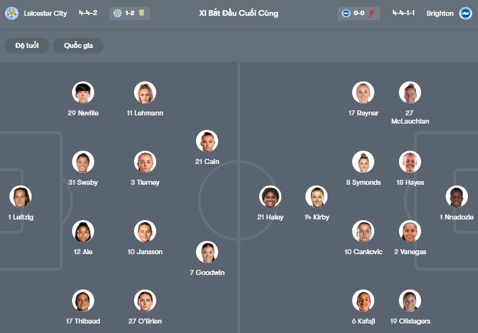
Task: Click the Leicester City team name
Action: (45, 13)
